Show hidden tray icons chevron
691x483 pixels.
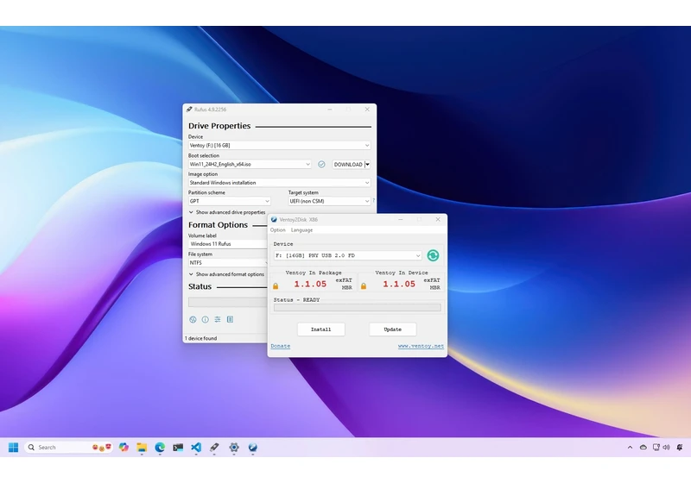[x=630, y=448]
